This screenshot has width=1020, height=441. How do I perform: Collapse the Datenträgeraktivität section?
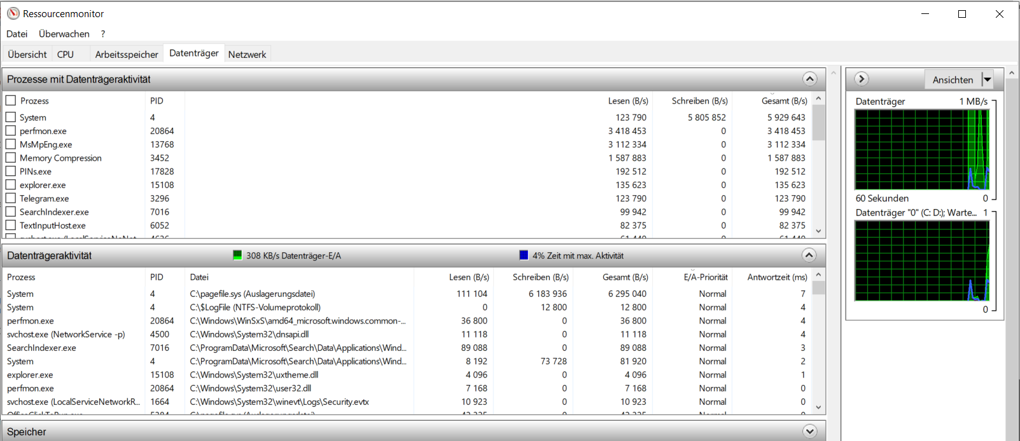[x=809, y=255]
